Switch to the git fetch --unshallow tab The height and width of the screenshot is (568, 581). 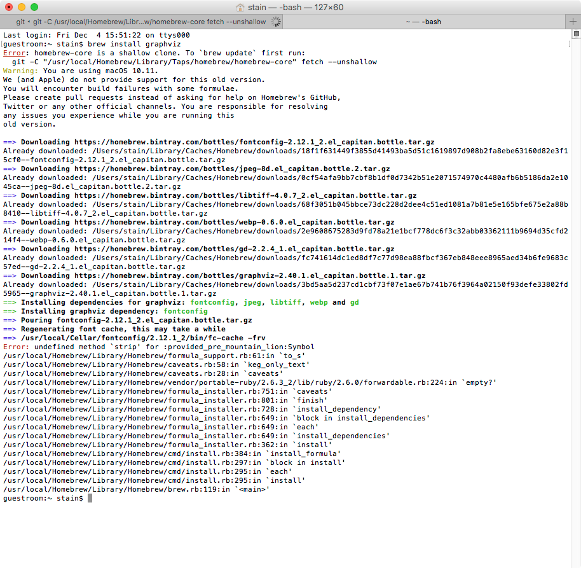142,22
